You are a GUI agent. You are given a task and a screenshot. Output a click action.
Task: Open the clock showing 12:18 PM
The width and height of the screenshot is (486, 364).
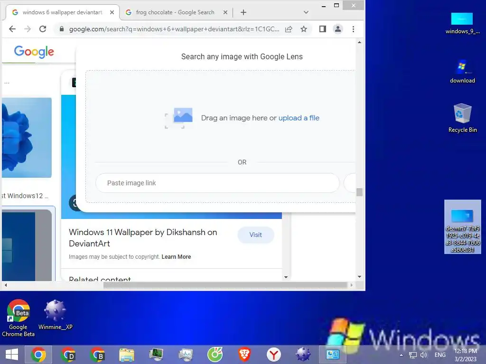click(x=466, y=355)
